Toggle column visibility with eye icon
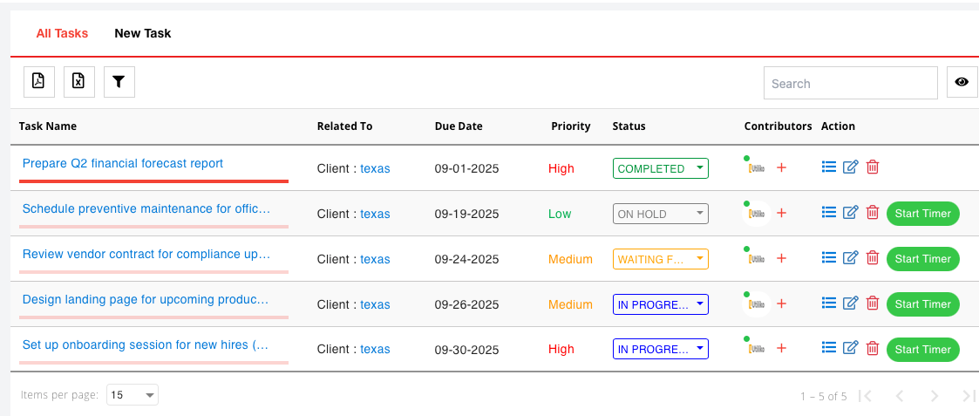Screen dimensions: 979x416 [962, 82]
